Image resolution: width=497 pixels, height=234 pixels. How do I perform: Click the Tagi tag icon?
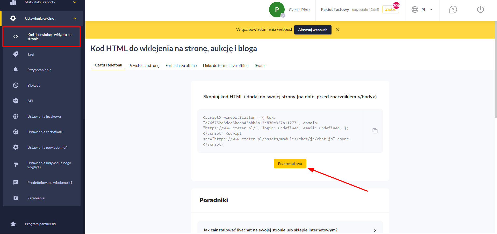coord(16,54)
